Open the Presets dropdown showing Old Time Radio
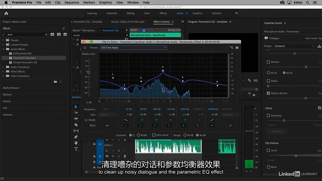Image resolution: width=322 pixels, height=181 pixels. [x=133, y=48]
